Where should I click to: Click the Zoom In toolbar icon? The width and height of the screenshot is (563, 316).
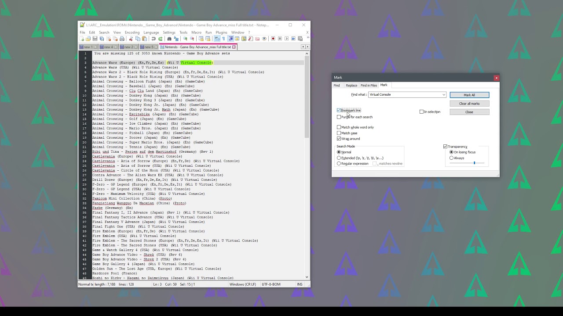point(185,39)
